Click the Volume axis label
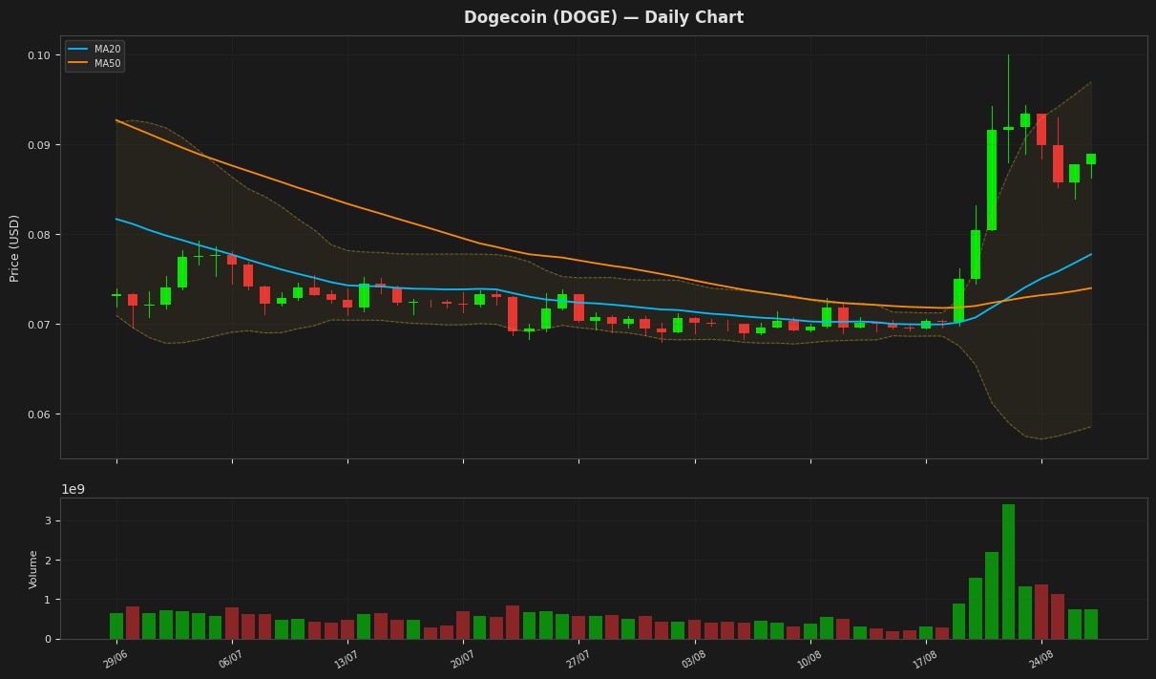This screenshot has height=679, width=1156. (x=34, y=569)
